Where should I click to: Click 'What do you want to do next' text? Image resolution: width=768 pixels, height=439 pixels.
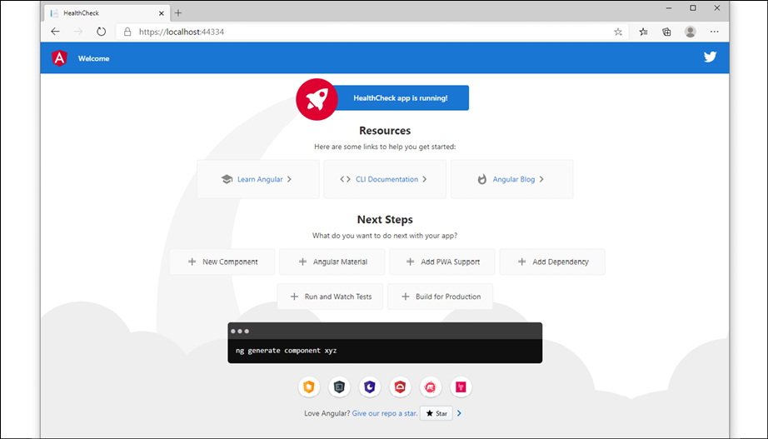pyautogui.click(x=385, y=236)
